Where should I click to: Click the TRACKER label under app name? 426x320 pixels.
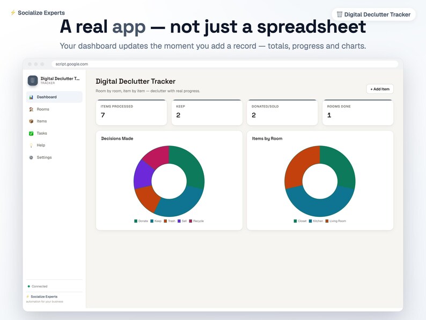(x=48, y=83)
